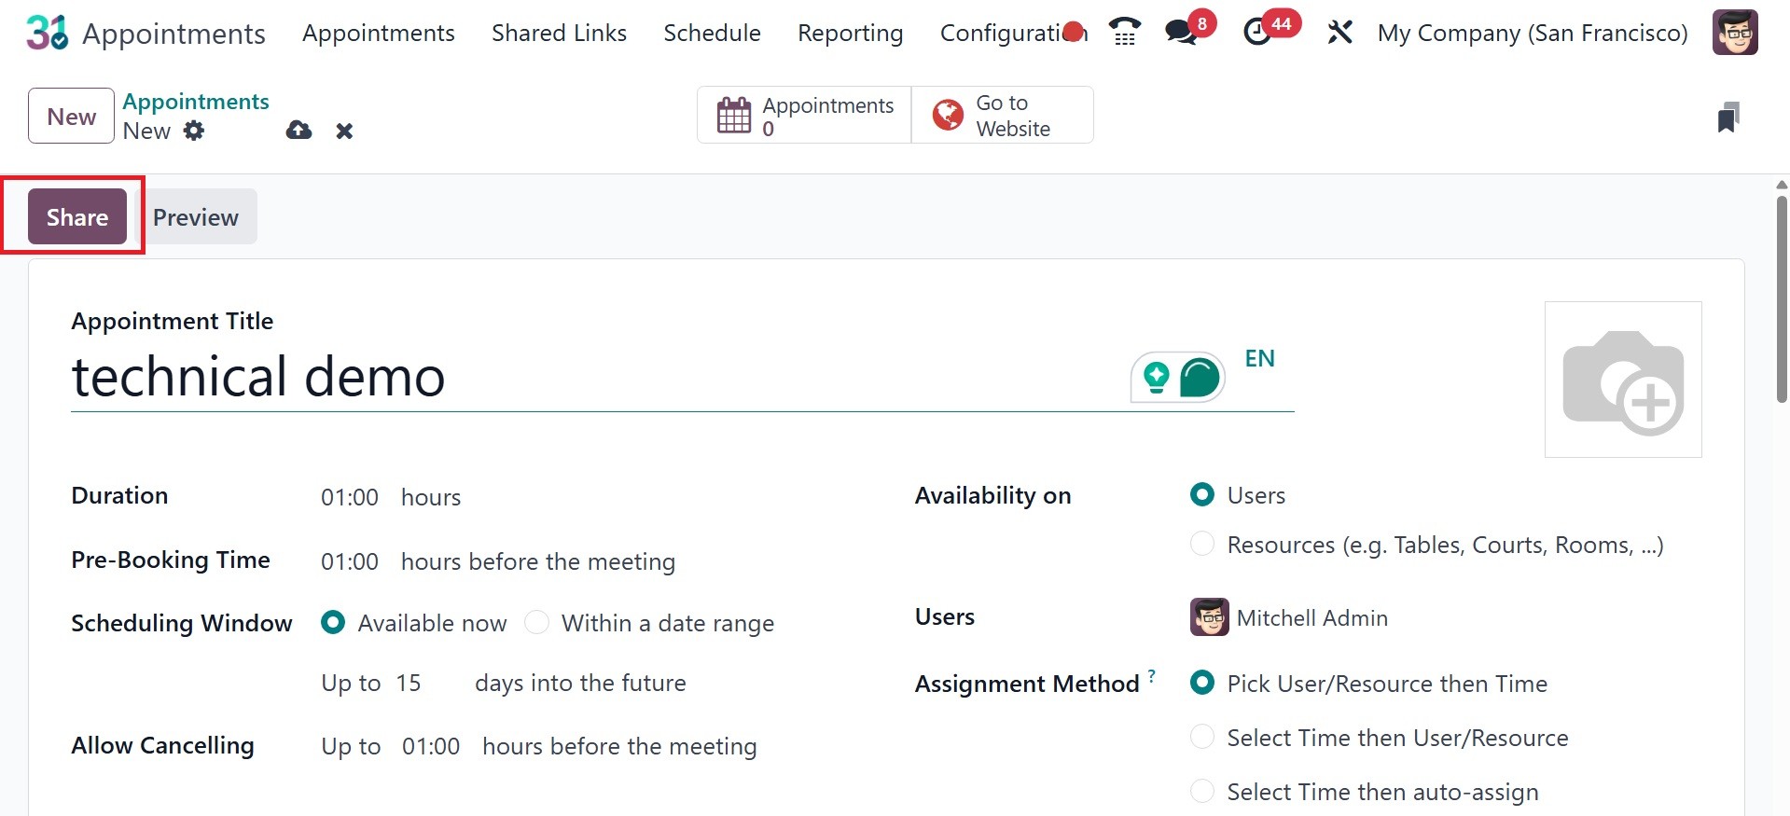Click the Preview button
Screen dimensions: 1790x816
(x=196, y=216)
